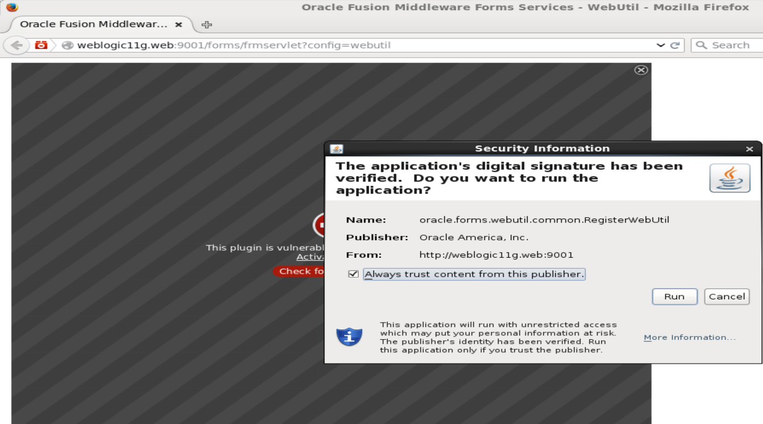Click the Activate plugin link

[311, 257]
